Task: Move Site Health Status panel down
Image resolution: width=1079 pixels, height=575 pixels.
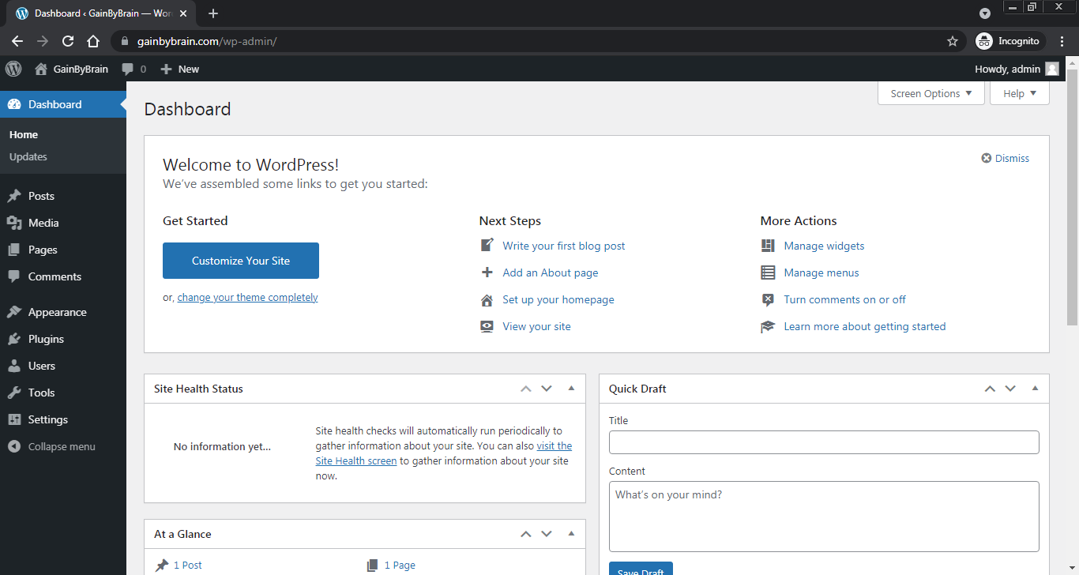Action: (547, 389)
